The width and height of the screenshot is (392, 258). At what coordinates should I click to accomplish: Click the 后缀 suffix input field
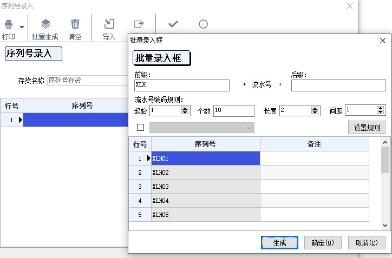[x=338, y=85]
